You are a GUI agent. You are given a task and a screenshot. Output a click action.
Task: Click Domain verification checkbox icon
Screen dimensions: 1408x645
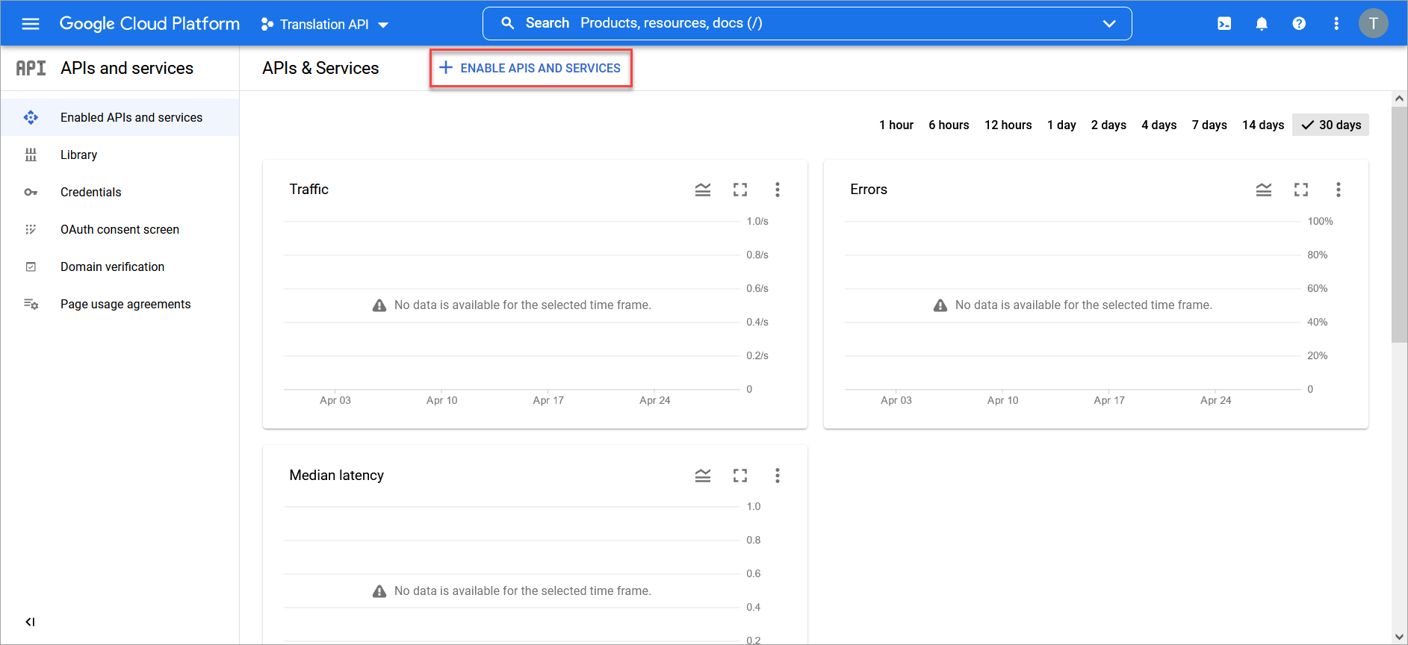(x=31, y=267)
